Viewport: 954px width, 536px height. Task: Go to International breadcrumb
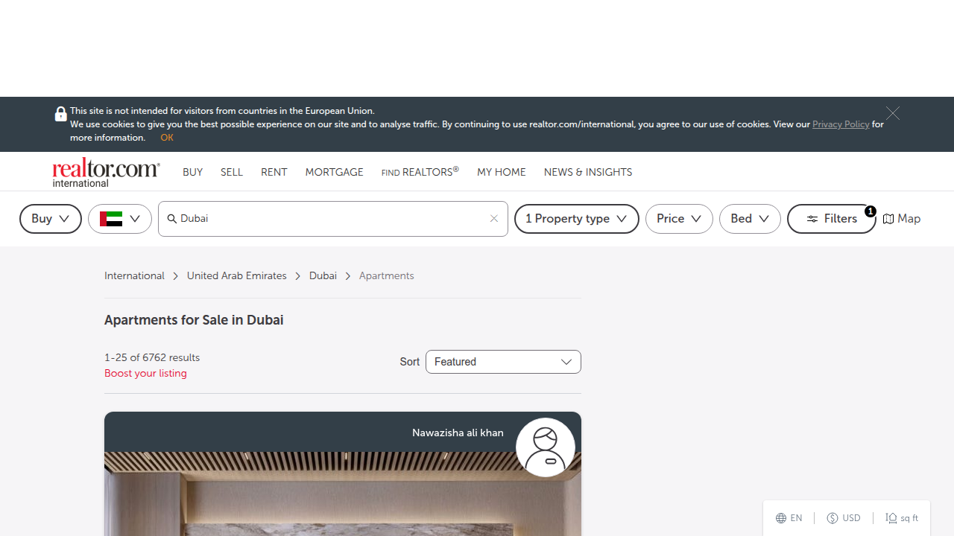(x=134, y=276)
